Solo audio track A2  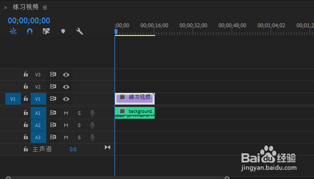pos(79,125)
